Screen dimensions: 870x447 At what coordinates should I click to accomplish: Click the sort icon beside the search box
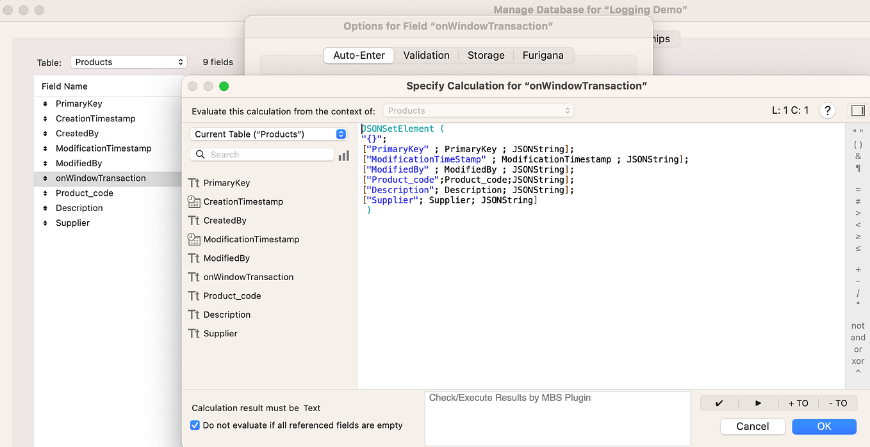click(x=343, y=155)
